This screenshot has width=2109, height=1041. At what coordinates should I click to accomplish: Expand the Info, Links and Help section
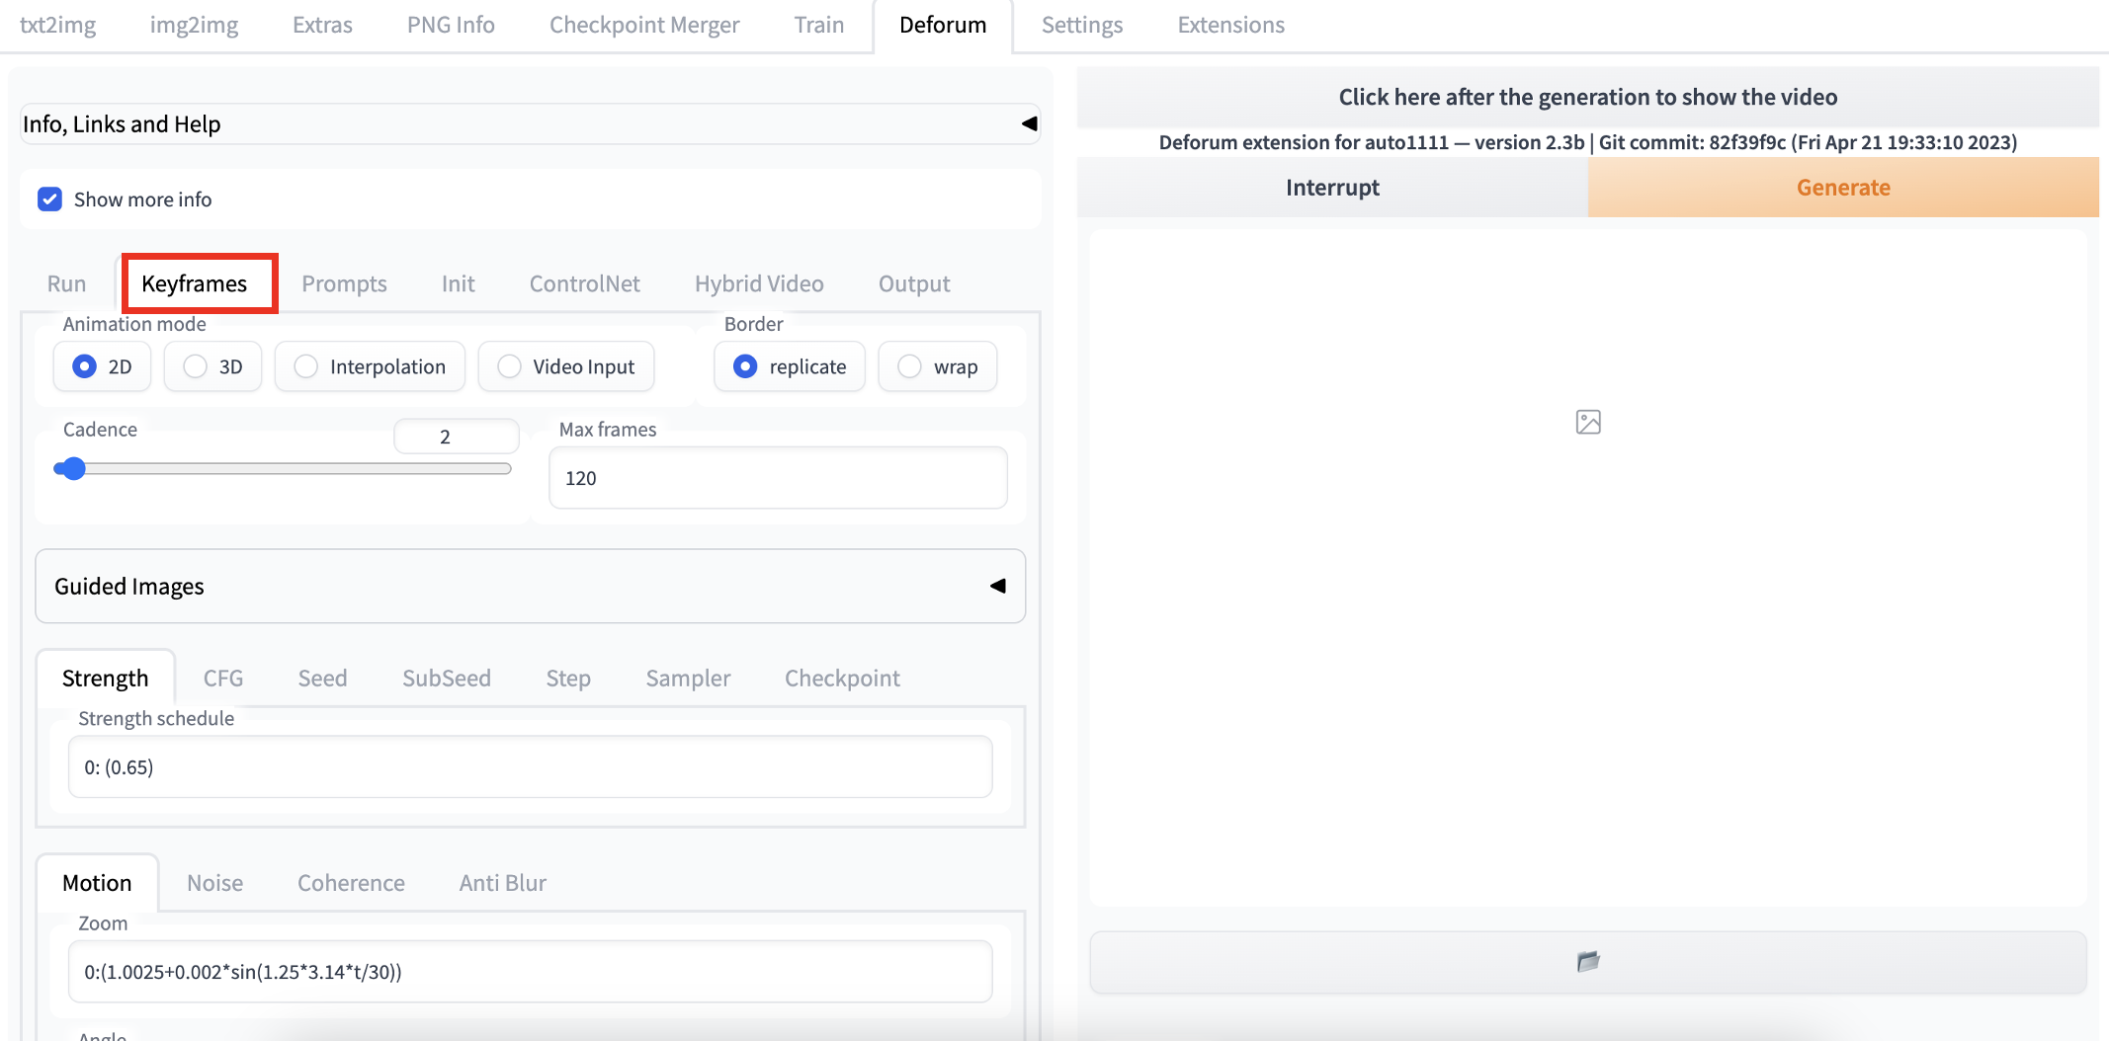click(x=530, y=124)
